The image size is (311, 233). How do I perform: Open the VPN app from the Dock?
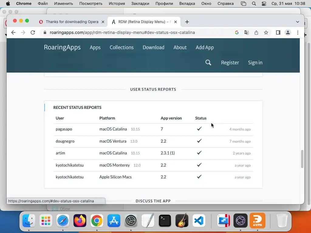[x=258, y=221]
